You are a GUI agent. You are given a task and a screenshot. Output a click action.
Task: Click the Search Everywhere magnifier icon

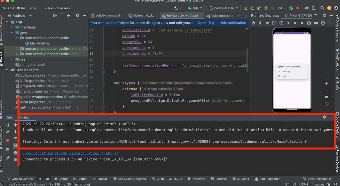[x=322, y=8]
